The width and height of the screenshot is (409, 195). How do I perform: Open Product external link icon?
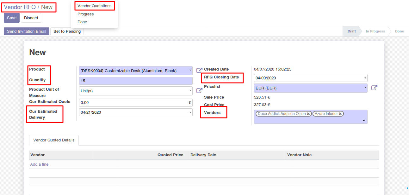click(x=199, y=71)
